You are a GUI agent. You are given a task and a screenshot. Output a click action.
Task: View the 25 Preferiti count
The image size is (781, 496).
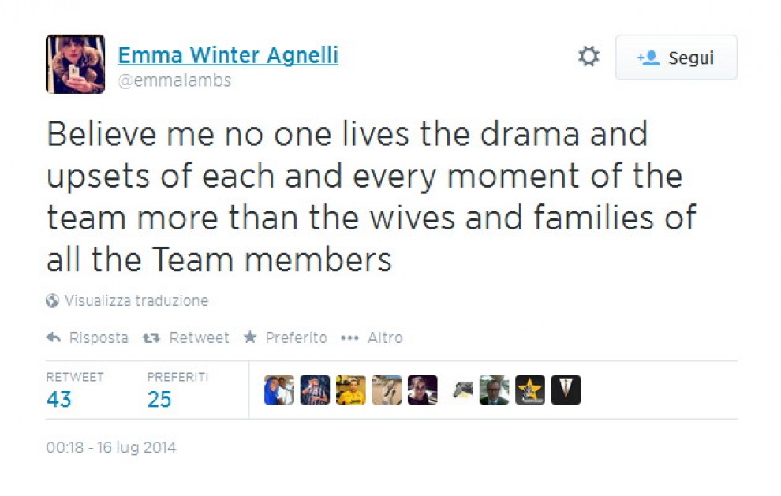point(159,399)
